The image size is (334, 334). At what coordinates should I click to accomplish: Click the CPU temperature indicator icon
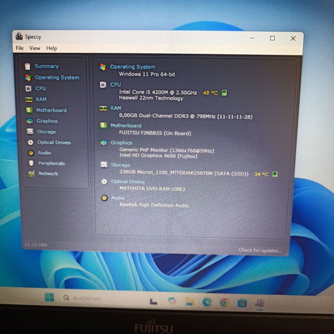224,93
